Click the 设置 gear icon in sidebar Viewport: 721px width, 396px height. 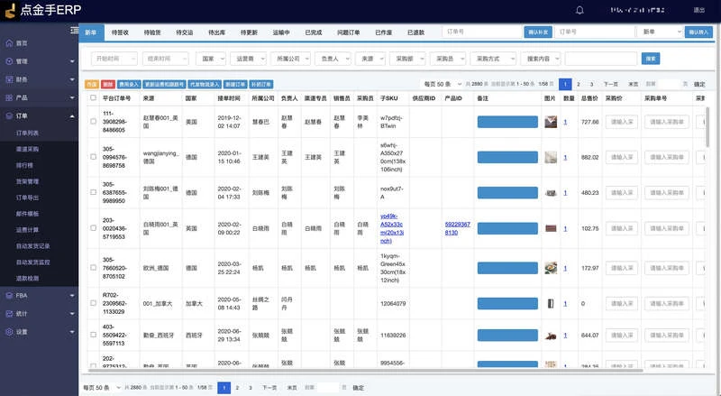9,332
